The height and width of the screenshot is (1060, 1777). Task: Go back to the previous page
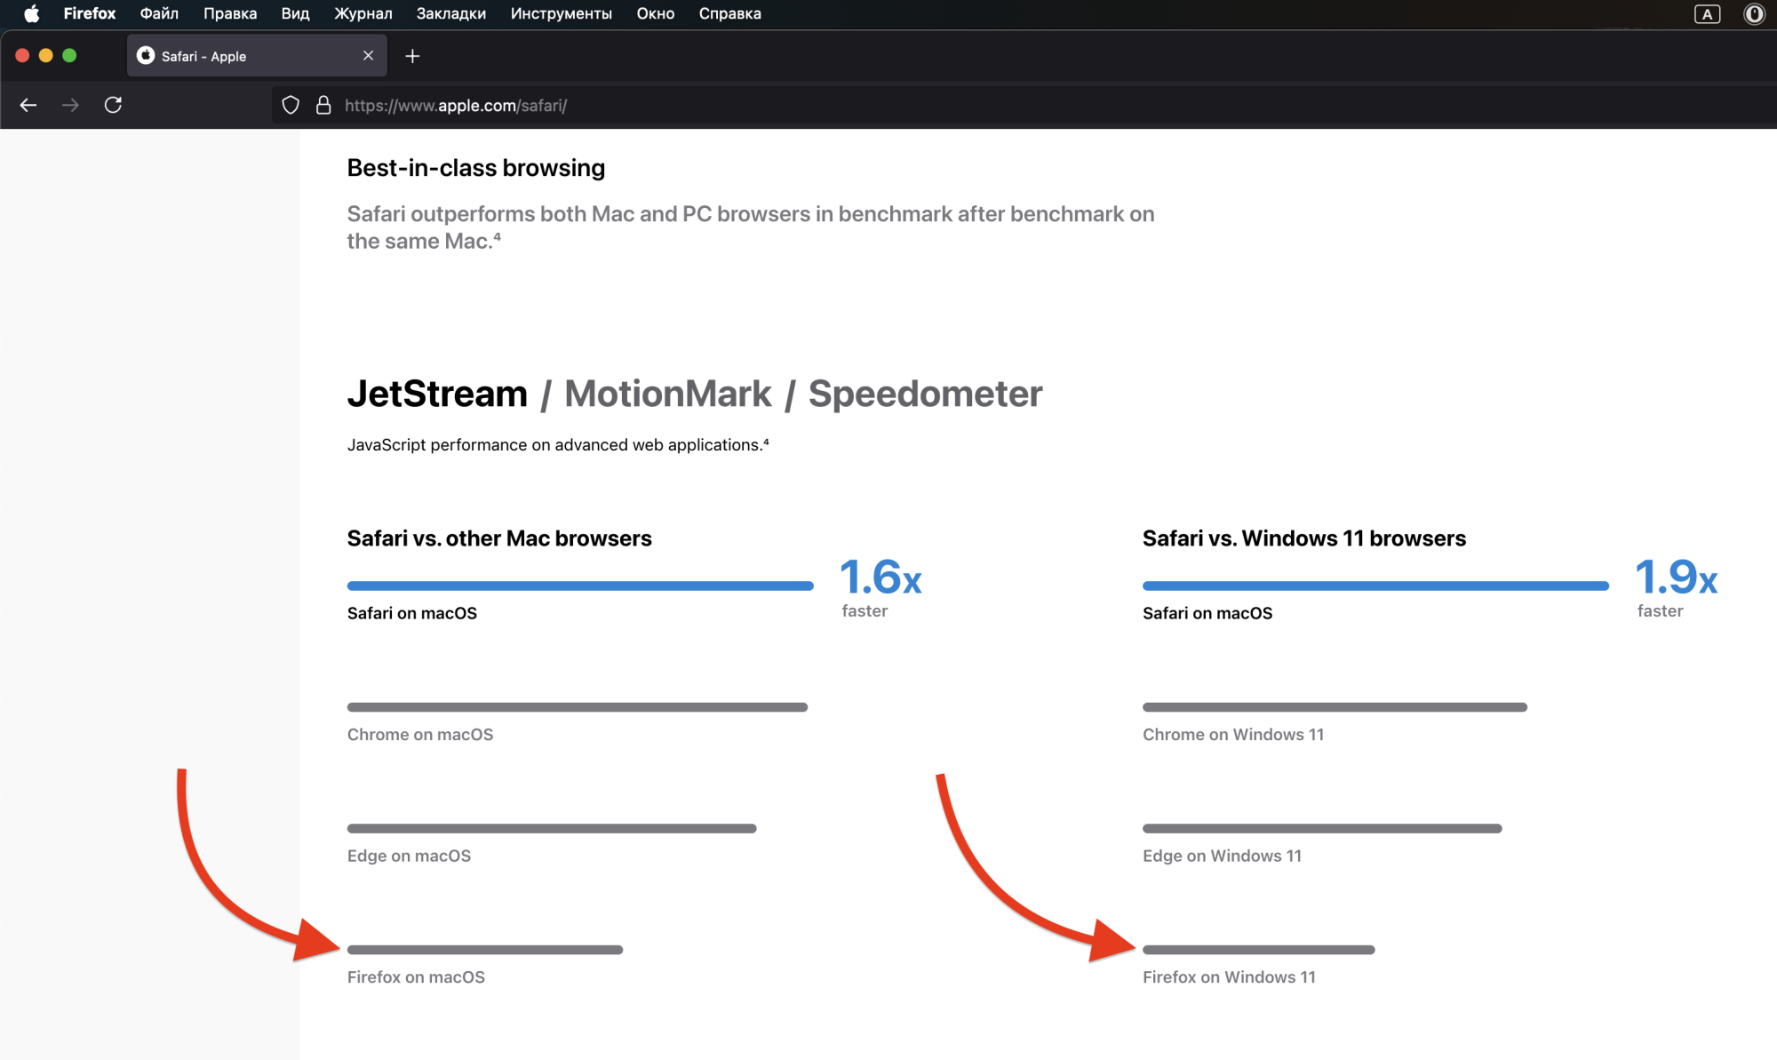pos(28,105)
